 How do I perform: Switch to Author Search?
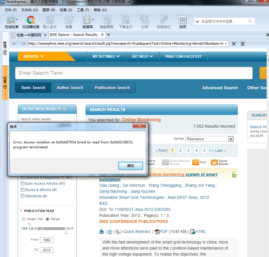(70, 88)
